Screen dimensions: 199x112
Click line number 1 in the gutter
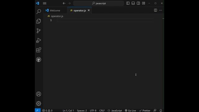(51, 20)
